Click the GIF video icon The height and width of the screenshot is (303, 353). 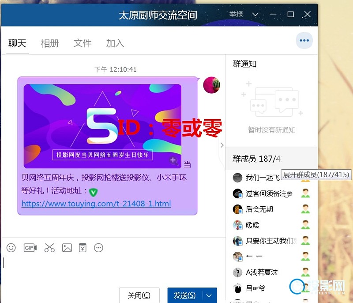coord(30,248)
